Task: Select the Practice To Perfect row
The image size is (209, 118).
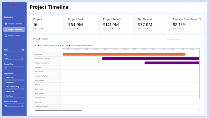Action: coord(47,76)
